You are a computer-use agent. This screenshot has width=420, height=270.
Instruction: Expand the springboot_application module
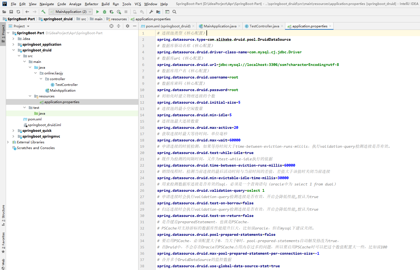point(13,45)
